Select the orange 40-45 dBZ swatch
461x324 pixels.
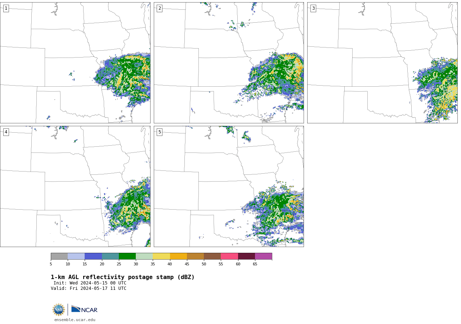tap(179, 256)
